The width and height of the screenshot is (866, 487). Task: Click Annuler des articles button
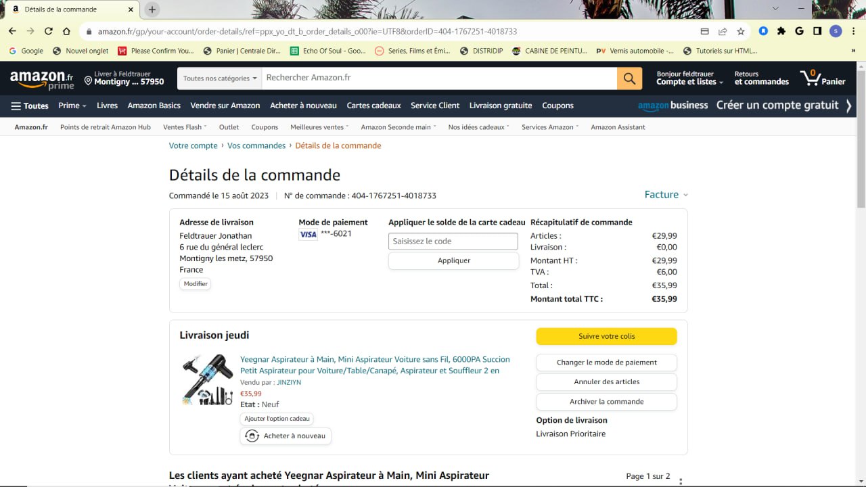click(606, 382)
